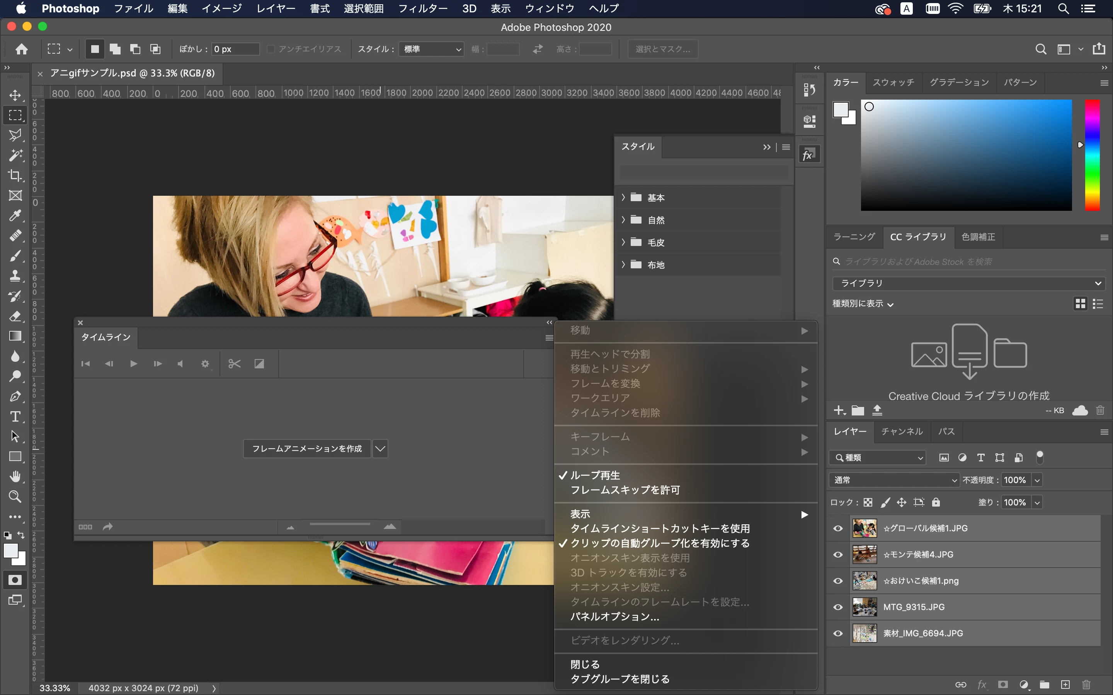Choose パネルオプション... from the timeline menu
Image resolution: width=1113 pixels, height=695 pixels.
pos(615,616)
